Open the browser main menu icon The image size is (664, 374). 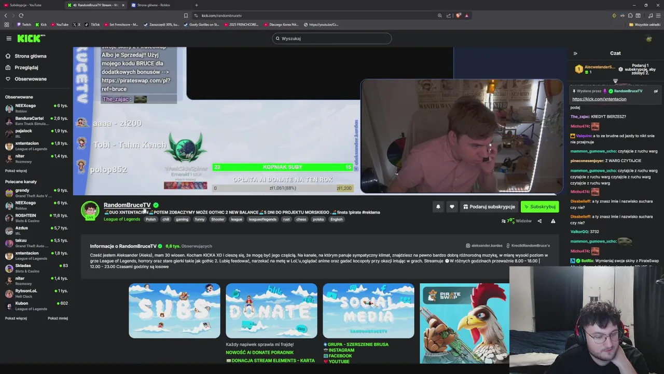[658, 16]
